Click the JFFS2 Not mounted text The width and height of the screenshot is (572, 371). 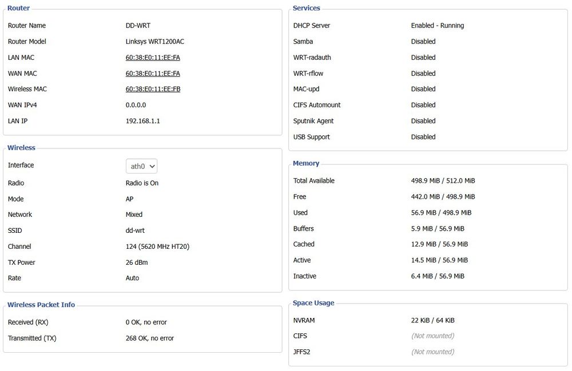click(433, 352)
